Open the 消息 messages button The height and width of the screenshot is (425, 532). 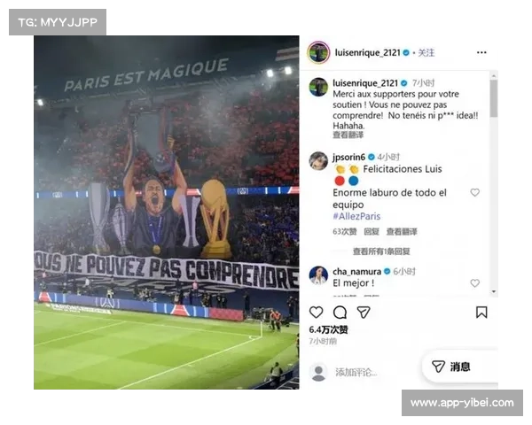click(x=451, y=367)
